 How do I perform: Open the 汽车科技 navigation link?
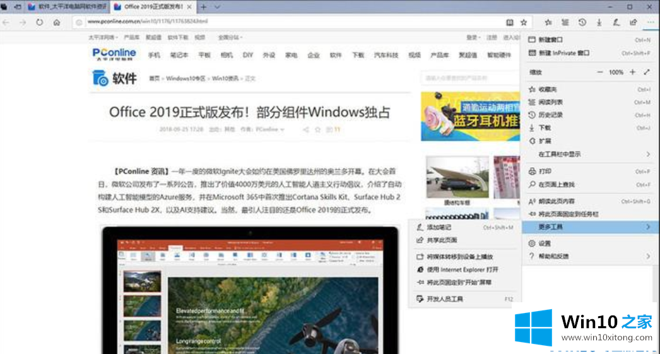pyautogui.click(x=386, y=55)
